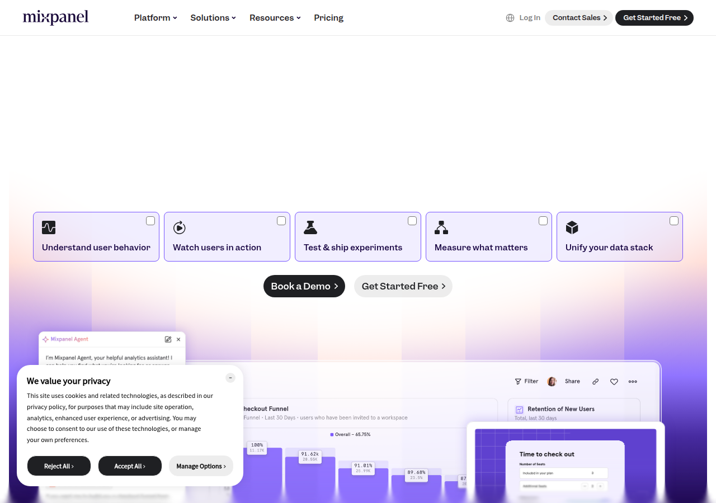716x503 pixels.
Task: Click the 91.62k funnel bar label
Action: pyautogui.click(x=309, y=456)
